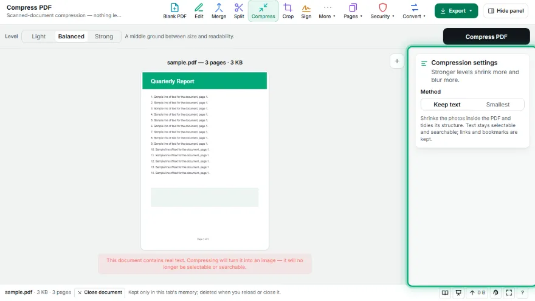Viewport: 535px width, 301px height.
Task: Select the Keep text method
Action: (447, 105)
